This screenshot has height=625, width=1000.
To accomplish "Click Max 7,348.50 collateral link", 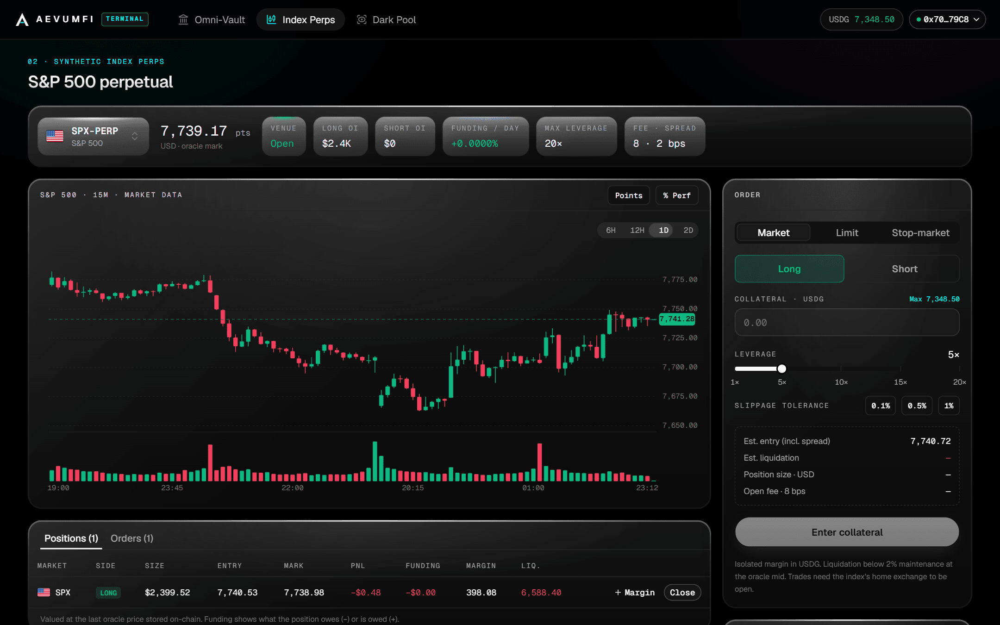I will tap(934, 299).
